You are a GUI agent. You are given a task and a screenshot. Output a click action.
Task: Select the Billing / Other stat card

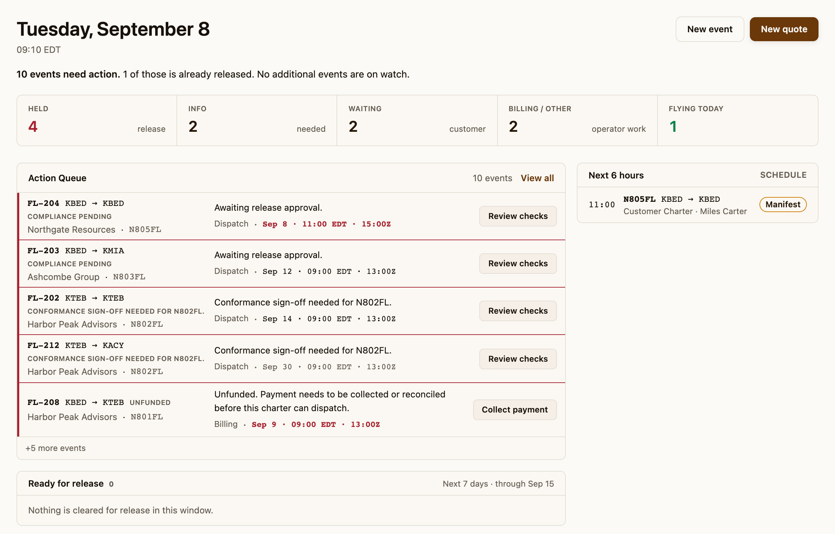tap(577, 120)
